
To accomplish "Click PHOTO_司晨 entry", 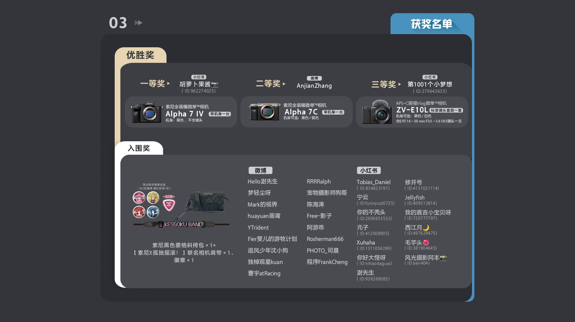I will pyautogui.click(x=323, y=251).
